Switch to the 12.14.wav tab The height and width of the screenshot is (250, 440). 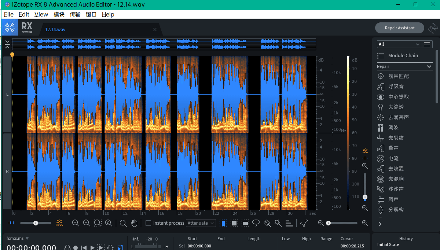55,29
